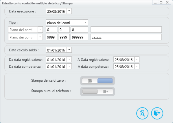Minimize the Estratto conto window
Viewport: 173px width, 123px height.
tap(155, 2)
